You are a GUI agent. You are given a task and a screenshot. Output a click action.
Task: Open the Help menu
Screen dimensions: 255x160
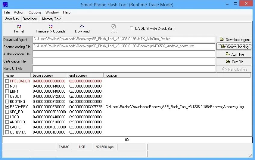[67, 12]
